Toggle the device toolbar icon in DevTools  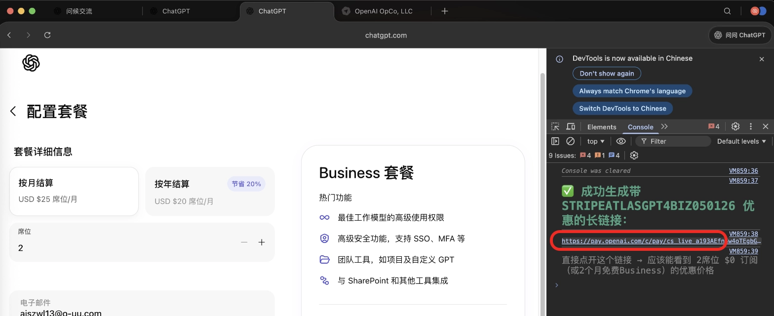[x=571, y=127]
